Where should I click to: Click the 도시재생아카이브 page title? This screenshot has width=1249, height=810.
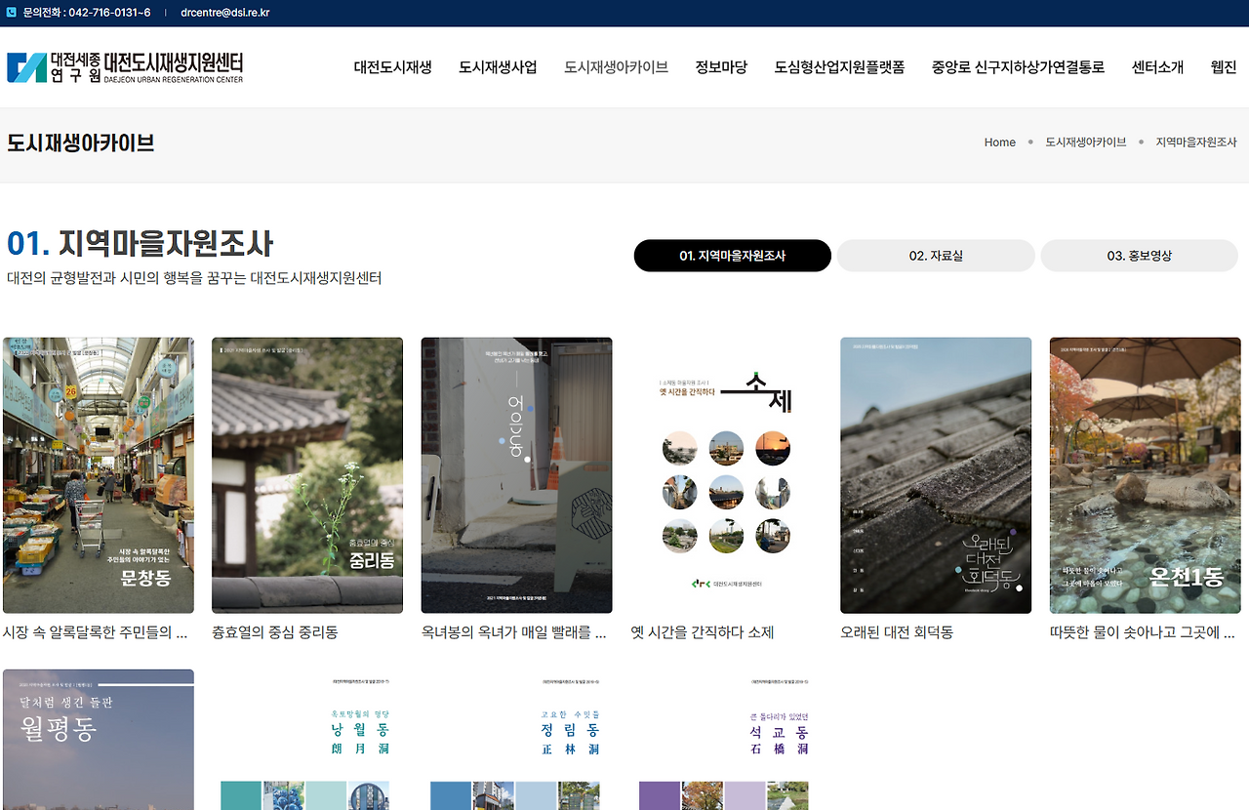point(81,142)
